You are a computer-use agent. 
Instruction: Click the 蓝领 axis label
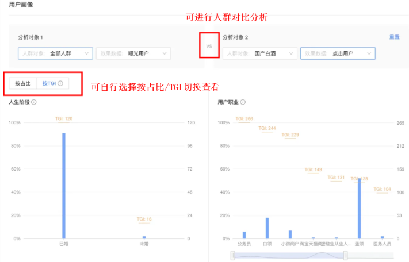click(359, 244)
